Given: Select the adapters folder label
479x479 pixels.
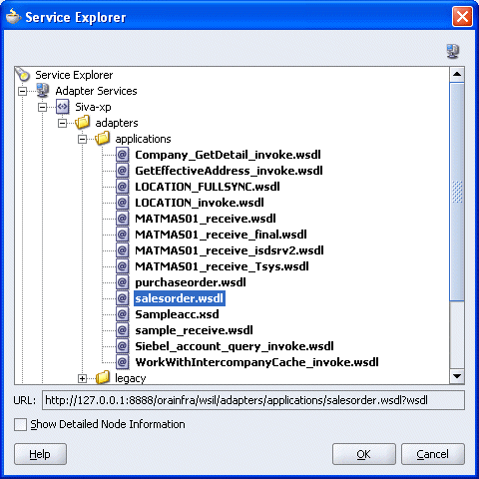Looking at the screenshot, I should pyautogui.click(x=117, y=123).
